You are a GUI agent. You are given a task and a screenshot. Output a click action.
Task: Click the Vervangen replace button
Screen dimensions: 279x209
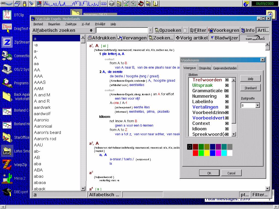132,38
